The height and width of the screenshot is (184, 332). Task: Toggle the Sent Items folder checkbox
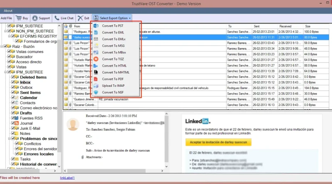click(13, 93)
